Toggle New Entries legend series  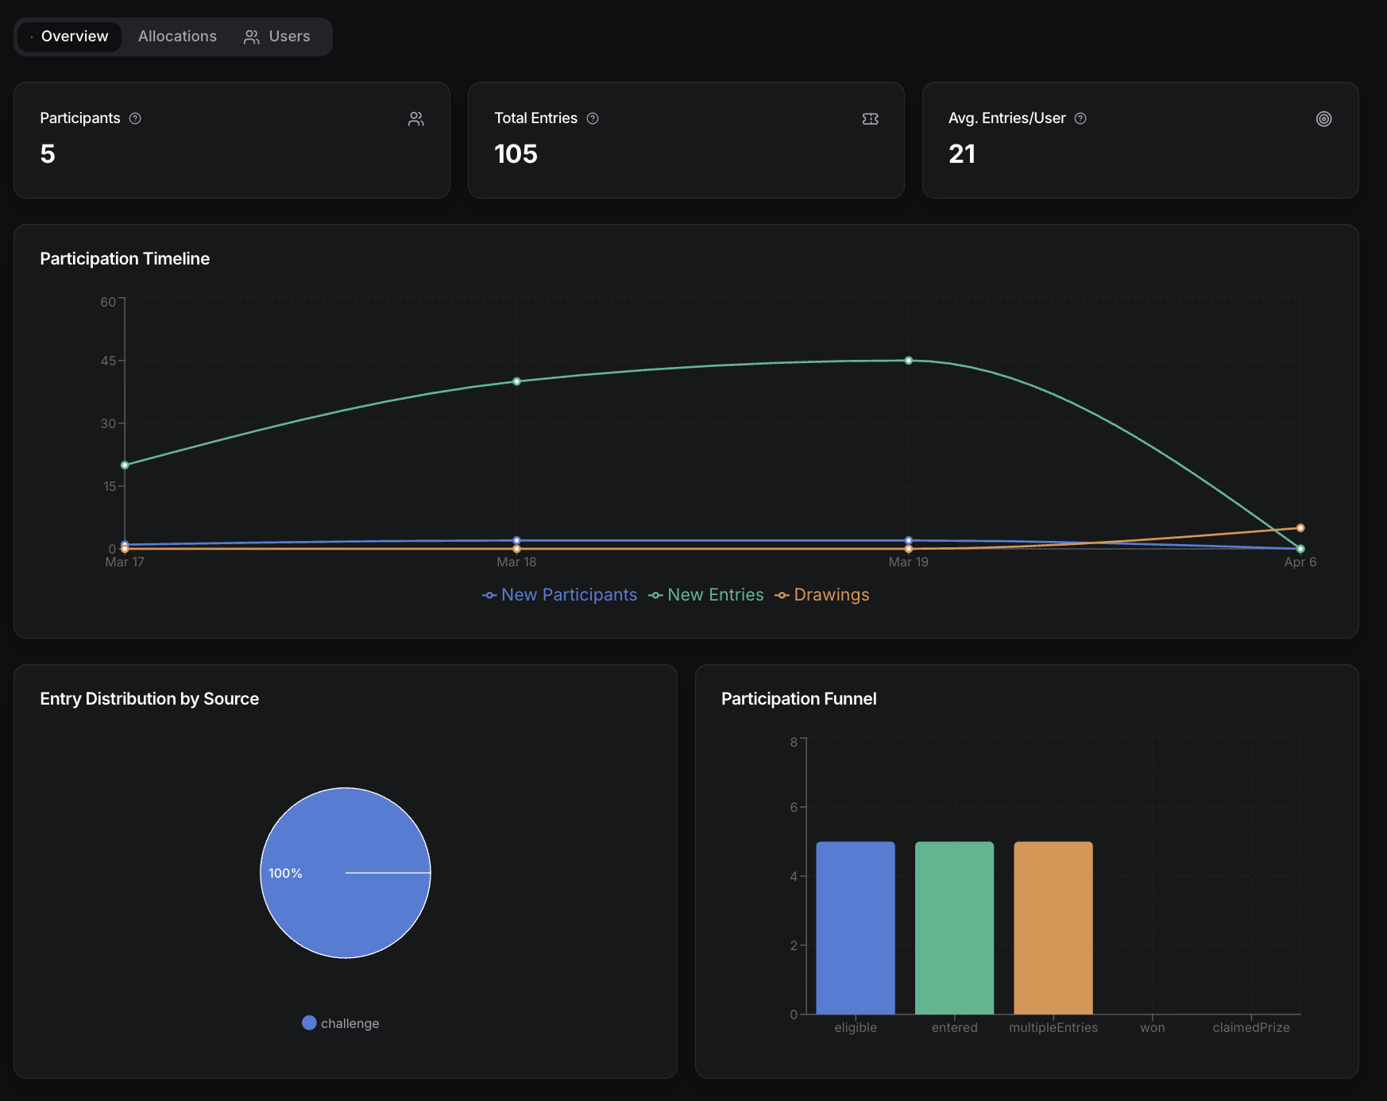[706, 595]
